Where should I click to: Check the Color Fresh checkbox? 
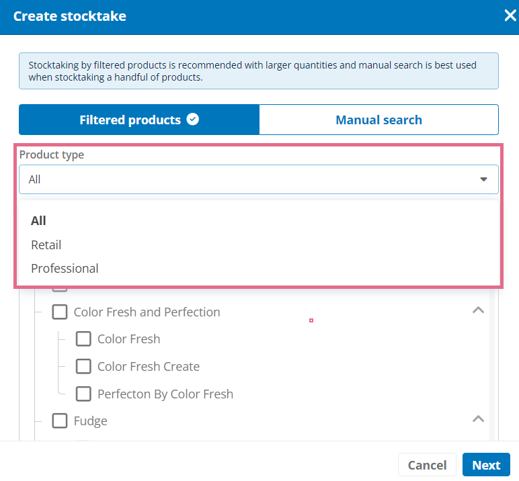click(x=83, y=339)
